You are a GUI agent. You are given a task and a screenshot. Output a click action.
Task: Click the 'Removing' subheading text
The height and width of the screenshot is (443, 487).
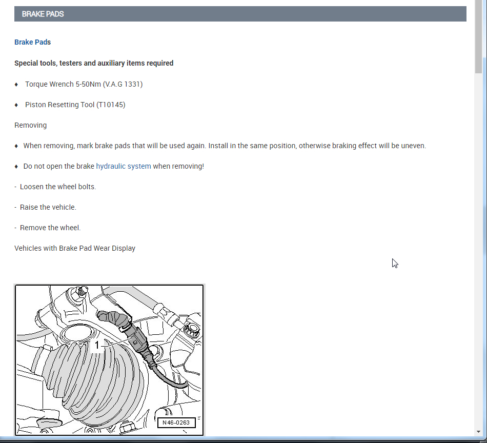(30, 125)
